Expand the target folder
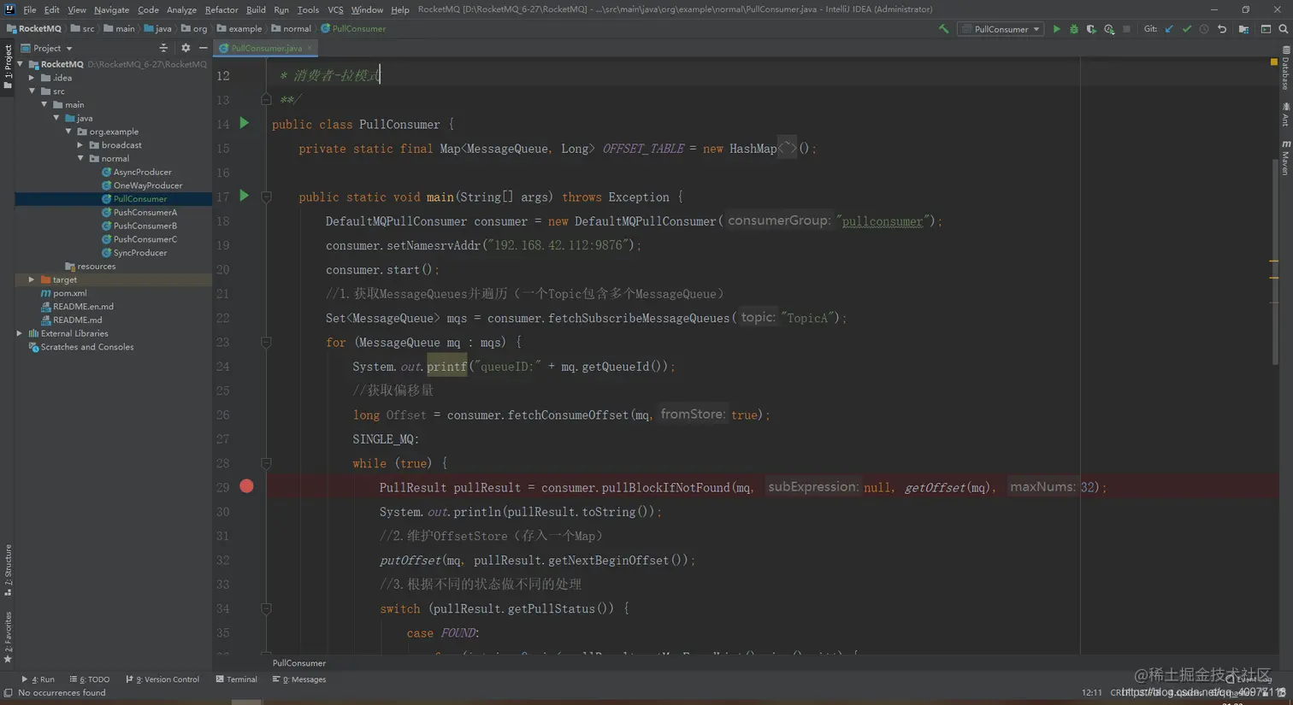The width and height of the screenshot is (1293, 705). click(32, 279)
